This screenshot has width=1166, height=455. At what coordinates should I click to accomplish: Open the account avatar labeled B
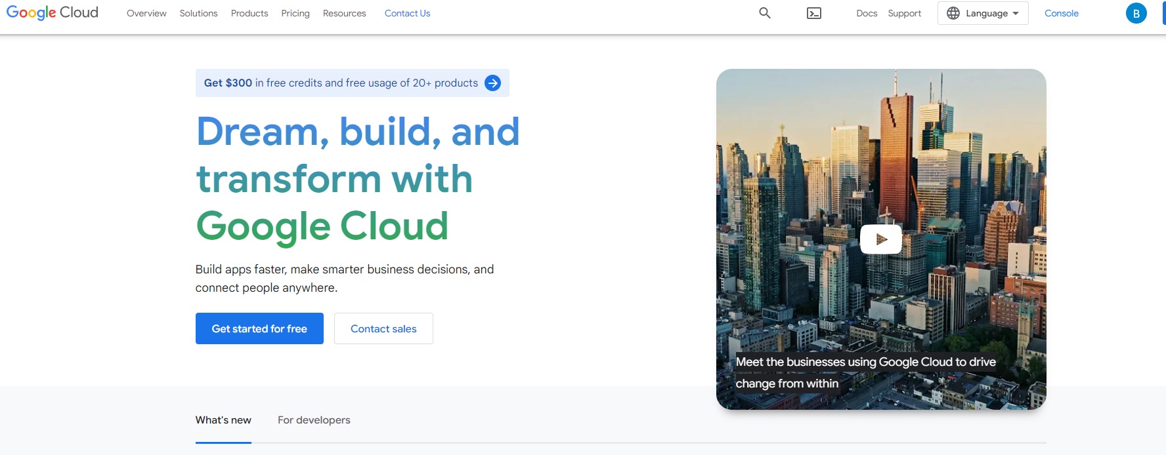[x=1136, y=13]
